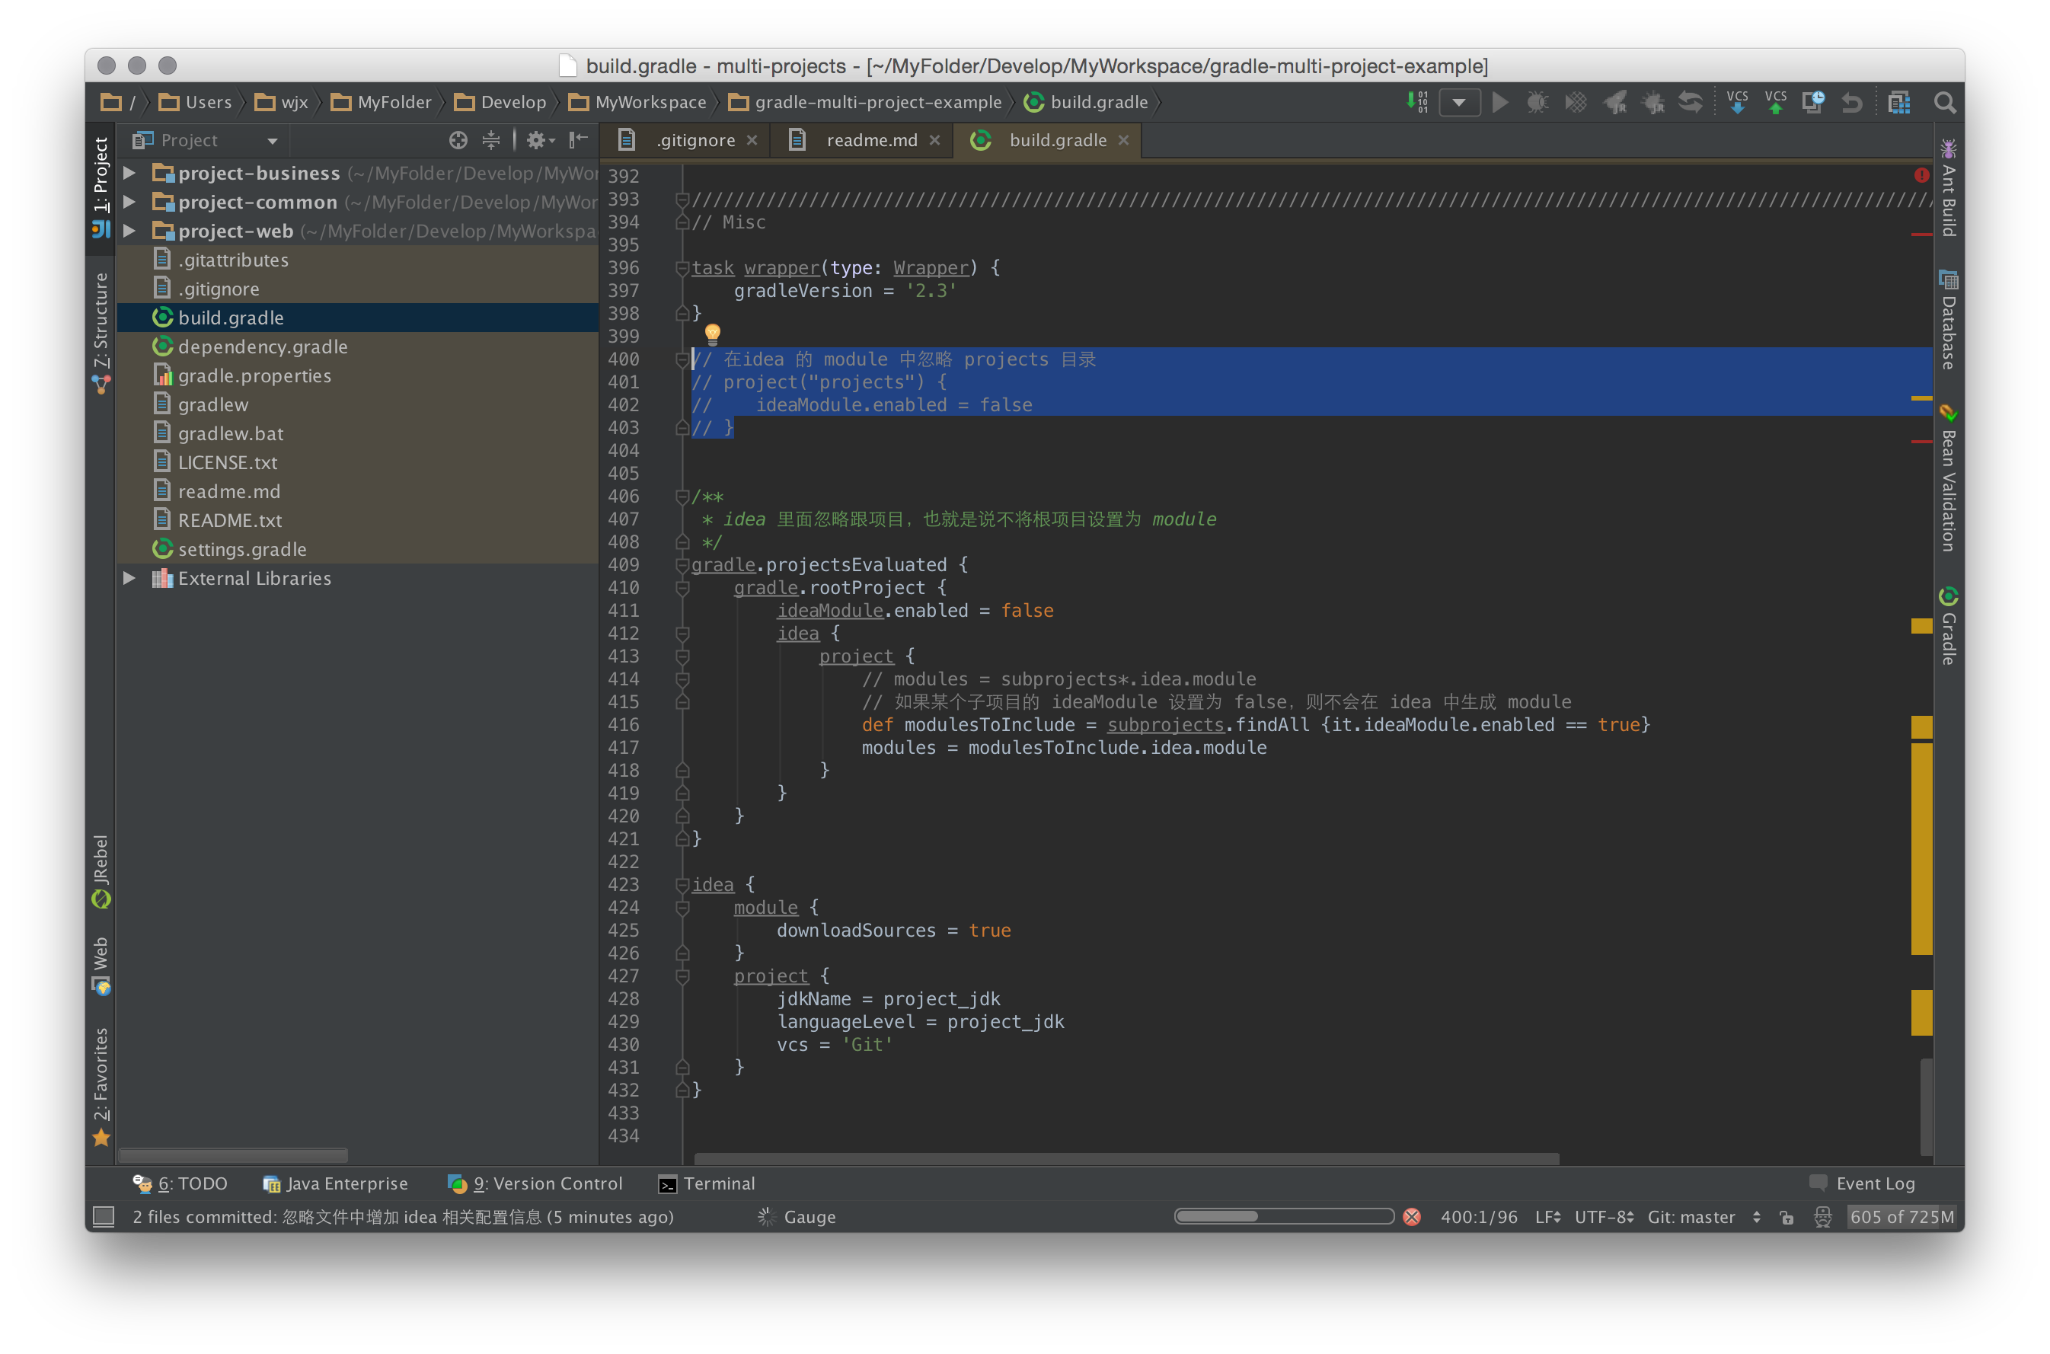Open the Terminal tool window tab

click(x=707, y=1183)
